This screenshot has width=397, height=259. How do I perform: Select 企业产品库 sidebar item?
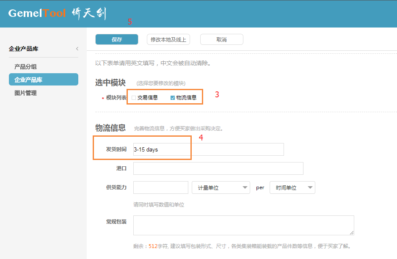(x=44, y=80)
